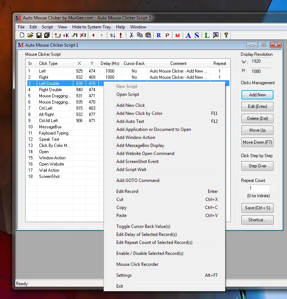Click the Paste clipboard toolbar icon

[148, 35]
